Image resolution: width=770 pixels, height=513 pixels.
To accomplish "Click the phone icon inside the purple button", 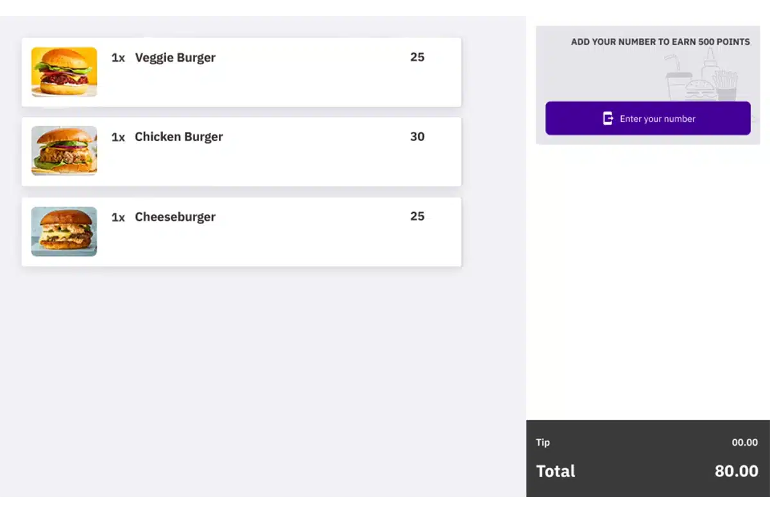I will (x=608, y=118).
